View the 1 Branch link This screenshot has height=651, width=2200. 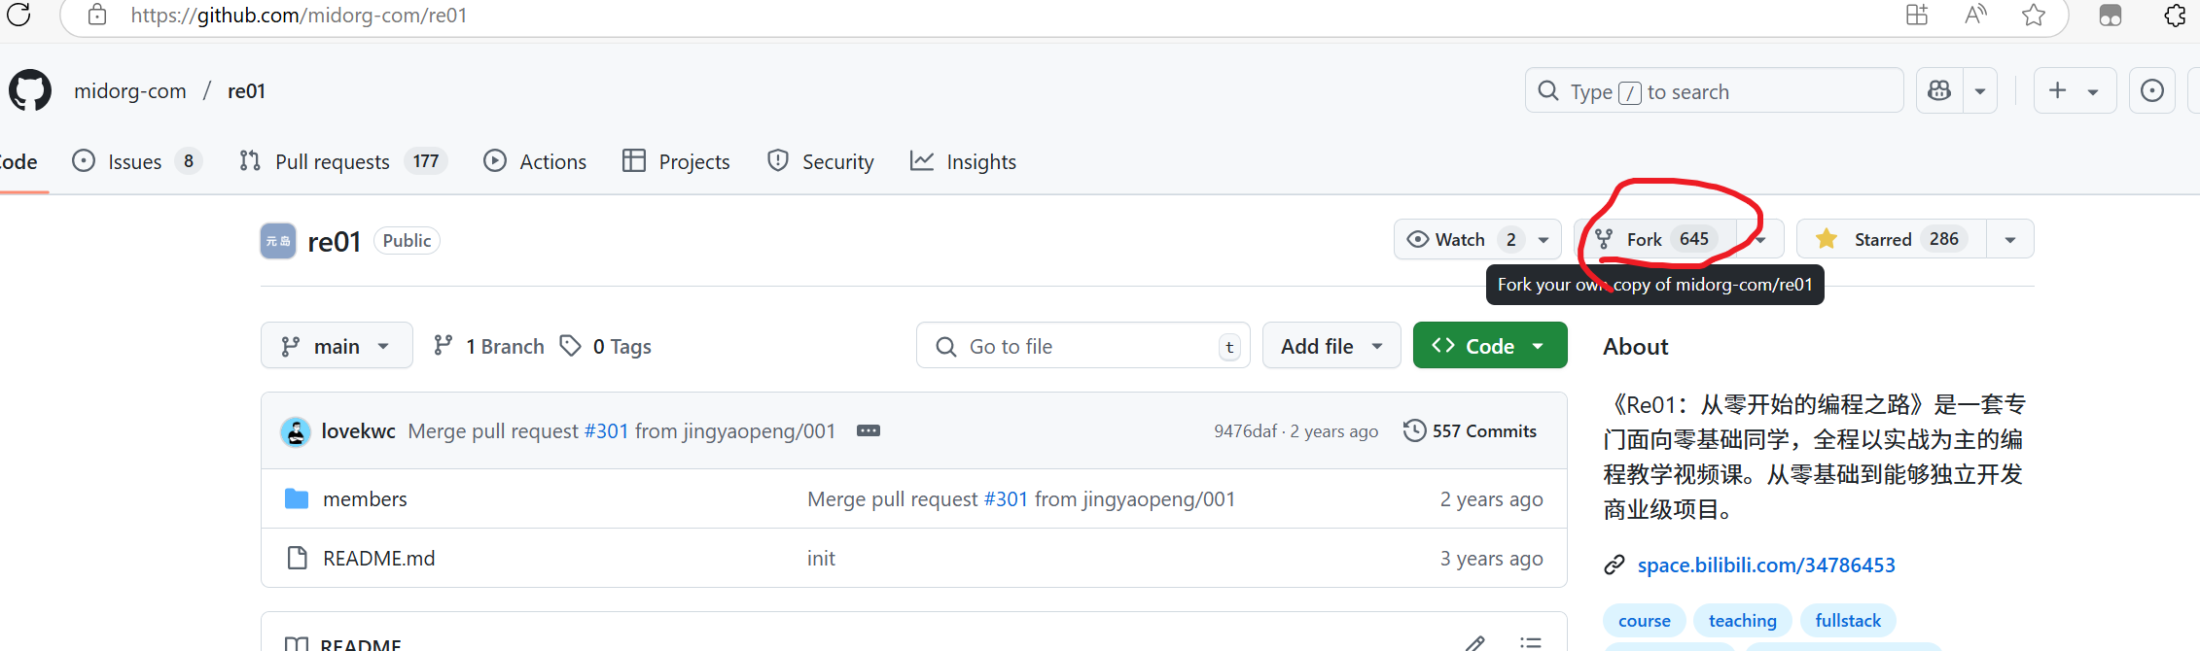(489, 346)
